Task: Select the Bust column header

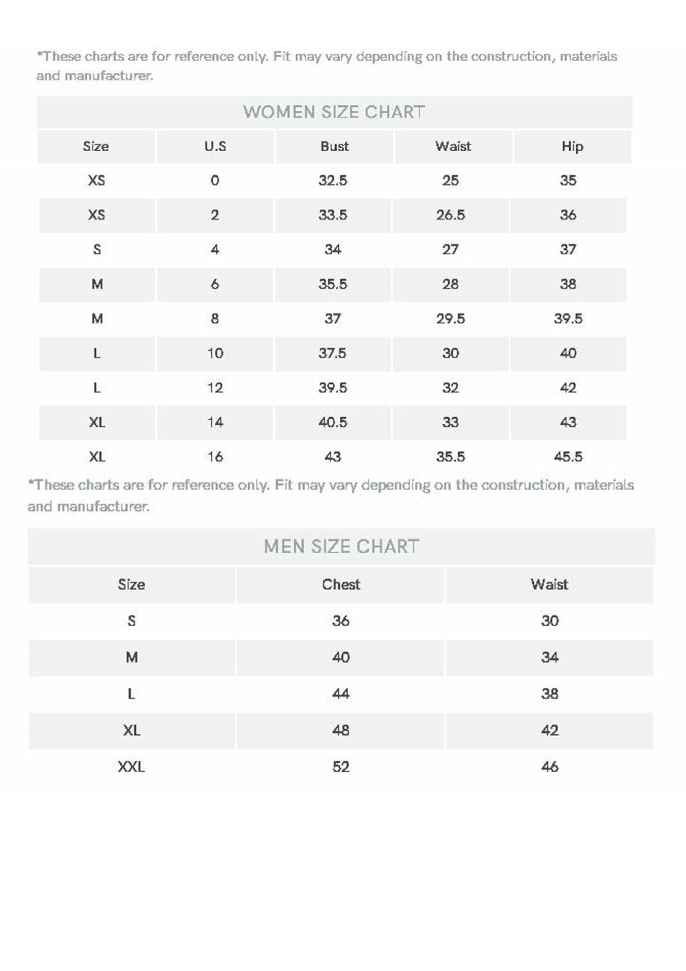Action: pos(334,147)
